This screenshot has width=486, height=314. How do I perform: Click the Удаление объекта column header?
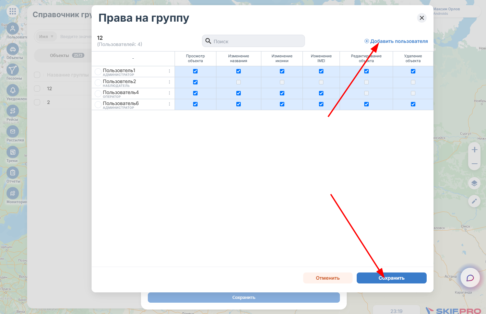coord(413,58)
